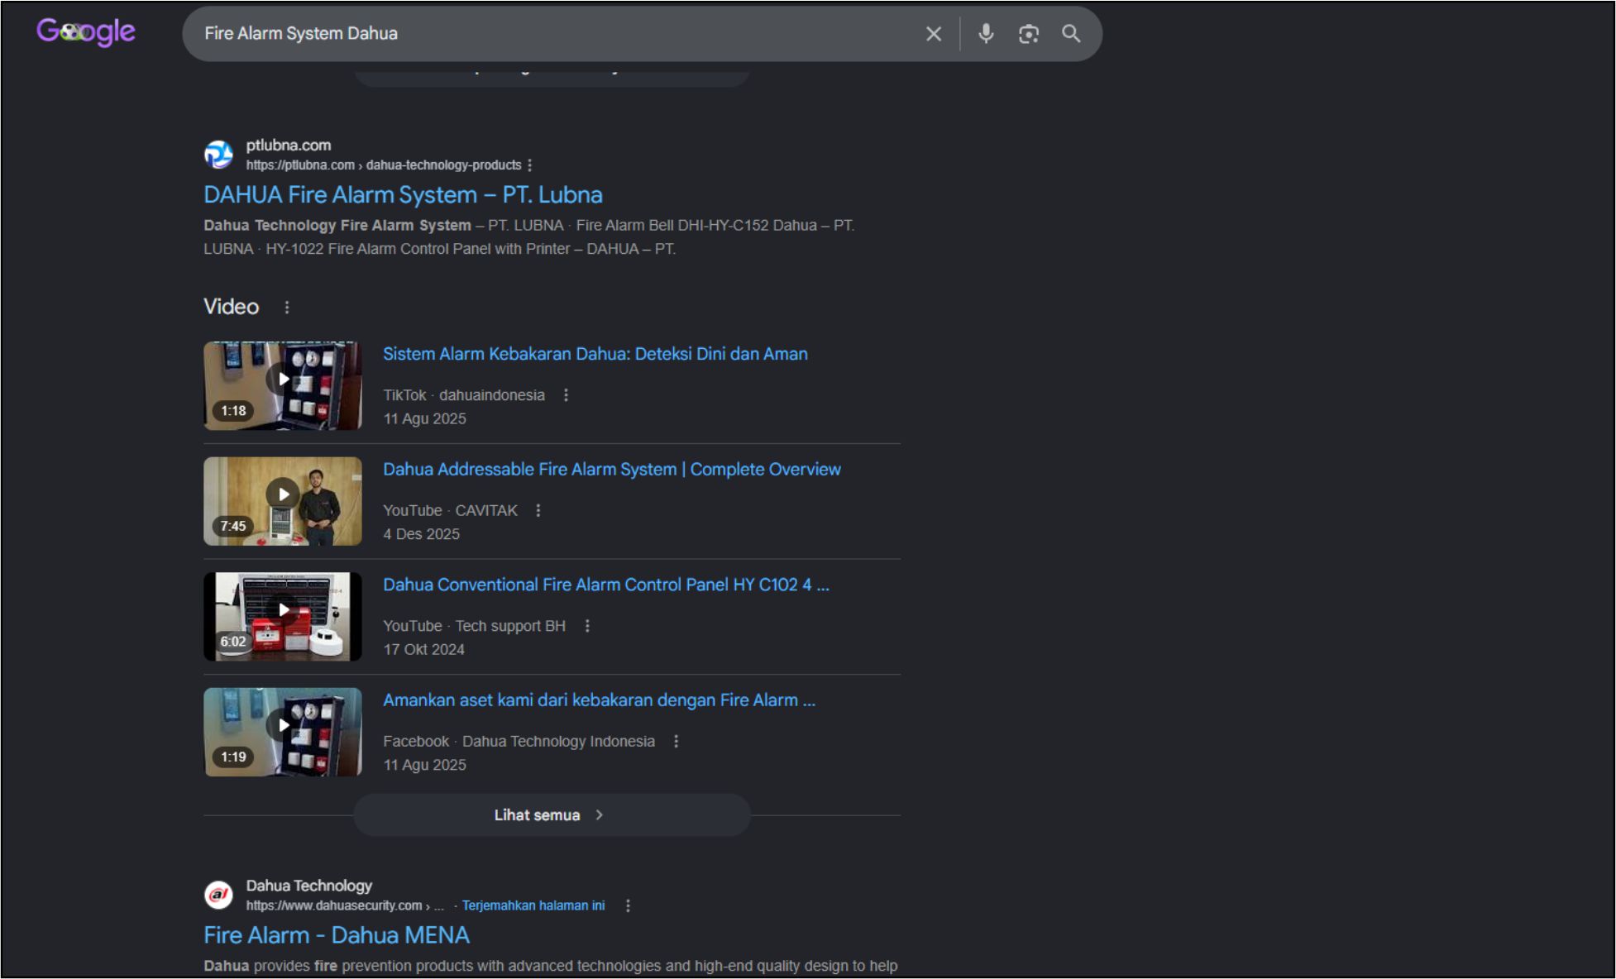Click the Dahua Technology site favicon
Viewport: 1616px width, 979px height.
(x=218, y=895)
